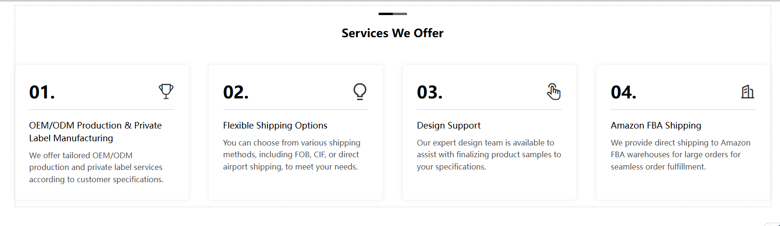
Task: Click the trophy icon in card 01
Action: coord(166,91)
